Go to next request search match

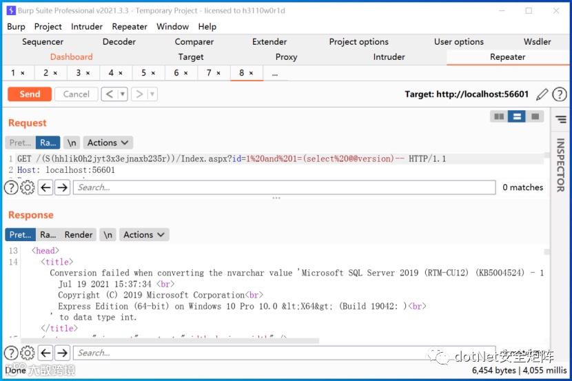[63, 188]
